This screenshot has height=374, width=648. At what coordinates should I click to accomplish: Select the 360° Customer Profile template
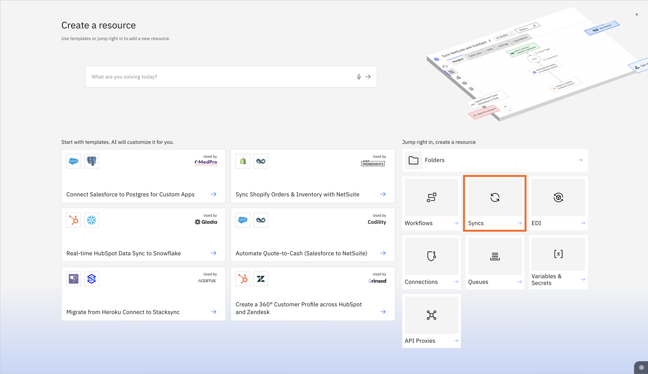click(x=313, y=294)
